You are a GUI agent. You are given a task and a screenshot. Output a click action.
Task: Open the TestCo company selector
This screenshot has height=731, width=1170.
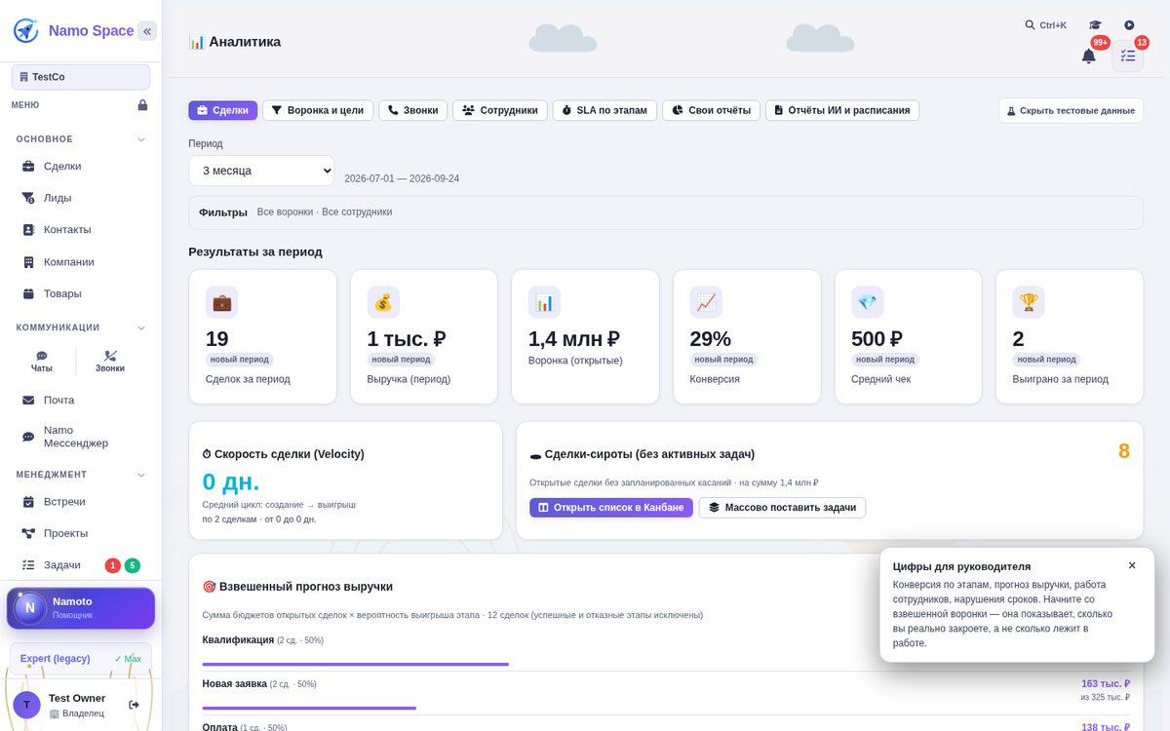(81, 77)
